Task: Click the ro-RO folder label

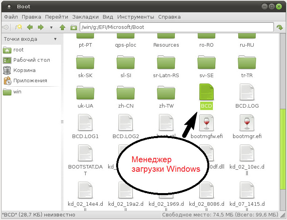Action: [207, 45]
